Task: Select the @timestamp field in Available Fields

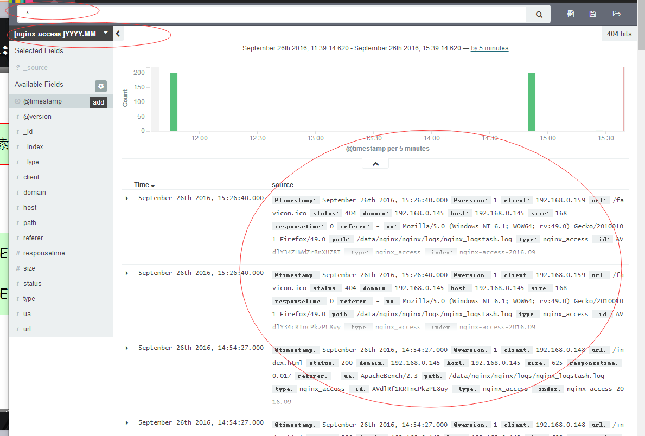Action: point(42,101)
